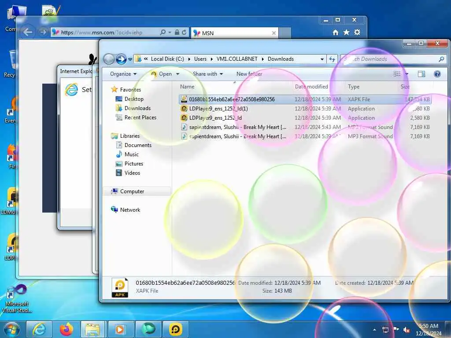
Task: Open Explorer help question mark icon
Action: pyautogui.click(x=437, y=74)
